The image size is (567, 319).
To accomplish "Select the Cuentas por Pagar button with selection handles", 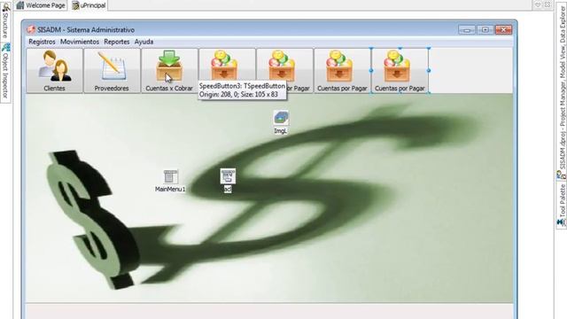I will pyautogui.click(x=400, y=71).
